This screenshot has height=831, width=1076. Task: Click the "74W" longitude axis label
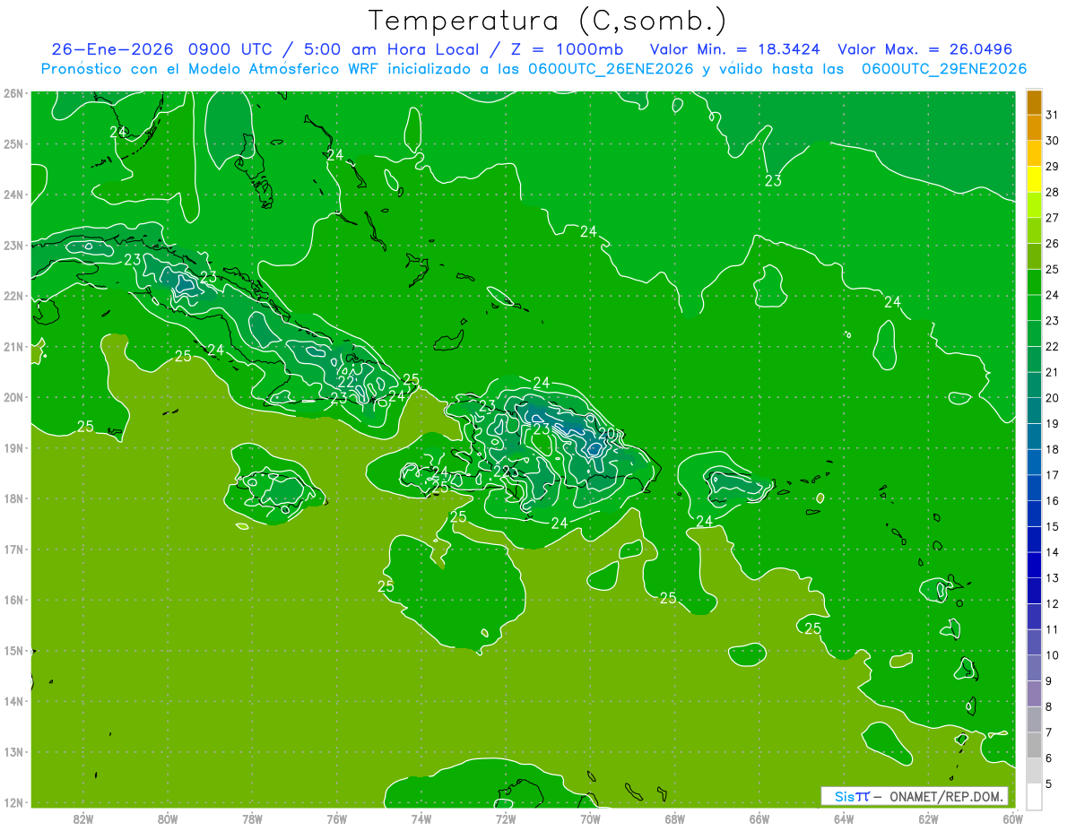coord(421,818)
